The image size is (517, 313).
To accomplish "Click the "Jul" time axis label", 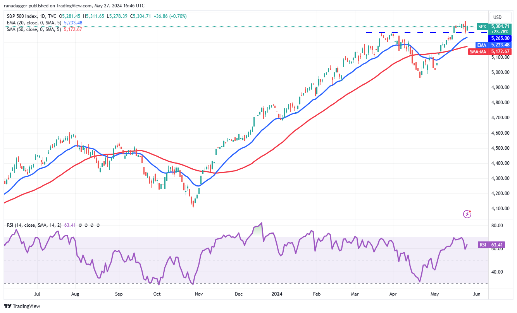I will click(37, 294).
